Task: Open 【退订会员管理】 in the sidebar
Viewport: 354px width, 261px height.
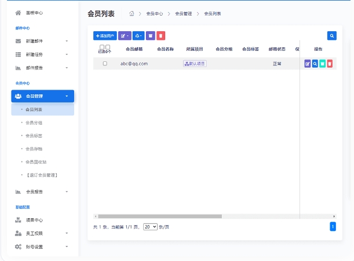Action: [x=42, y=175]
